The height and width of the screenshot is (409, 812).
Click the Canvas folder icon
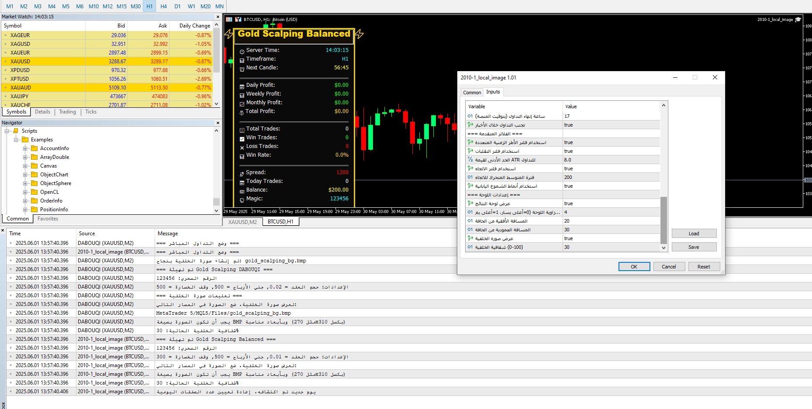[x=35, y=166]
